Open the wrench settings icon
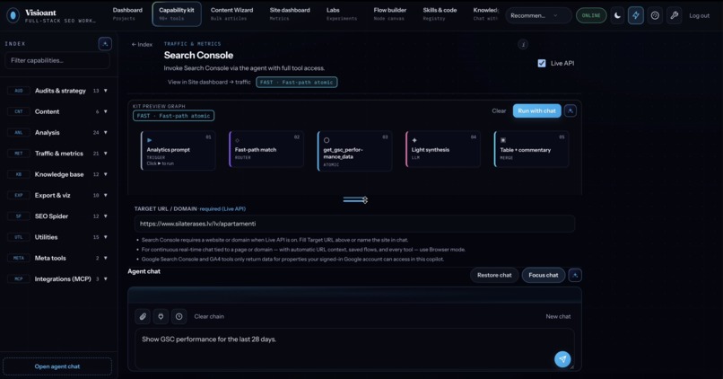 point(675,15)
